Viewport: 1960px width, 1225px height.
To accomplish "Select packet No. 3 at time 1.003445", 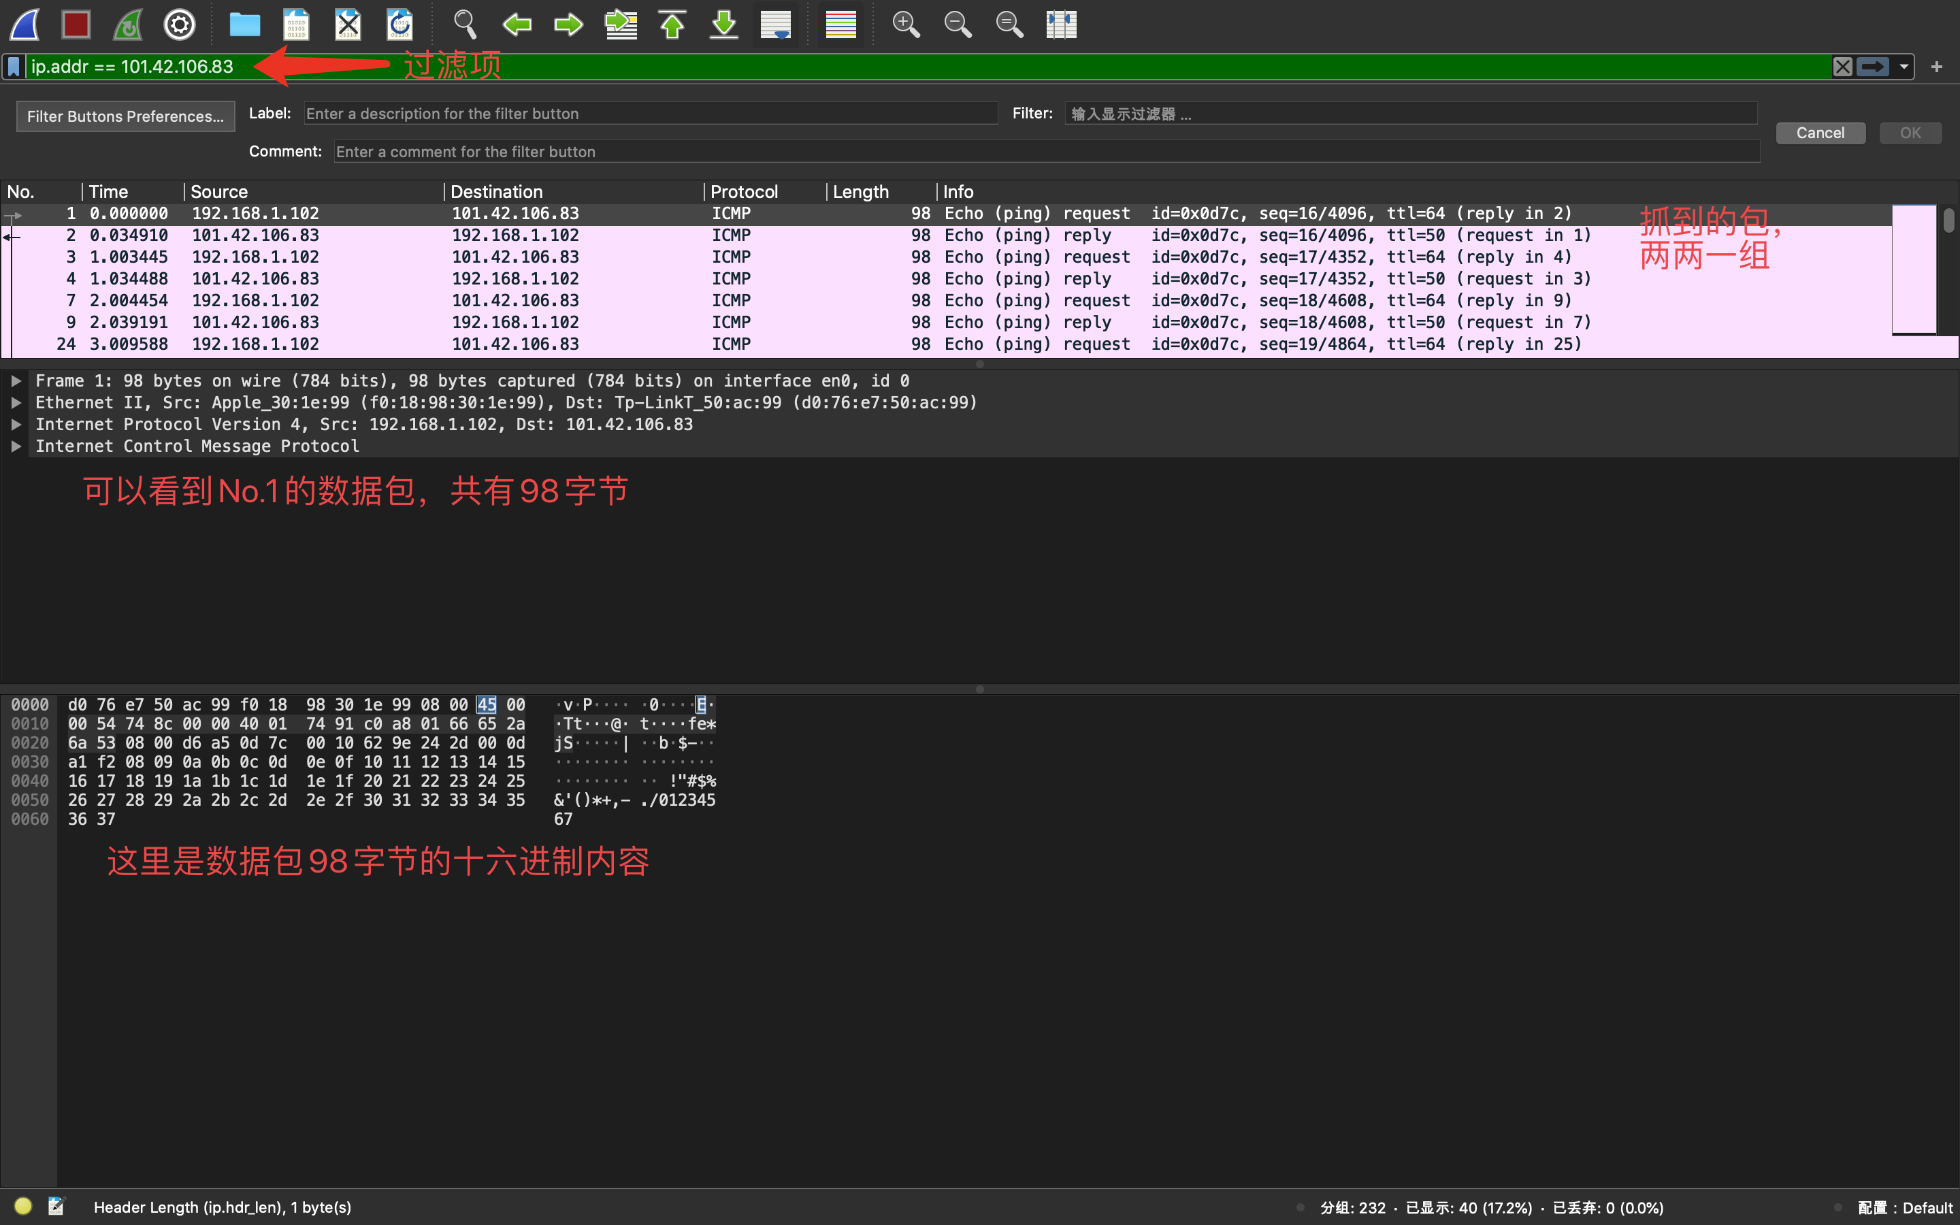I will (x=946, y=258).
